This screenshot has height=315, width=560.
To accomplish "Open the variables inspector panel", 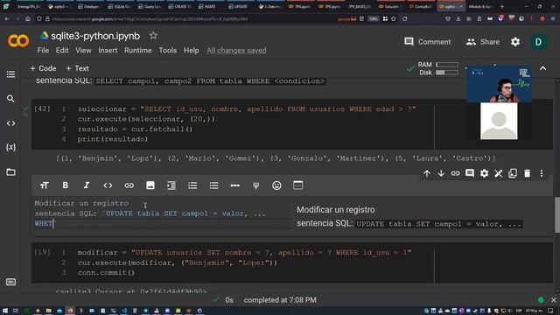I will click(x=10, y=147).
